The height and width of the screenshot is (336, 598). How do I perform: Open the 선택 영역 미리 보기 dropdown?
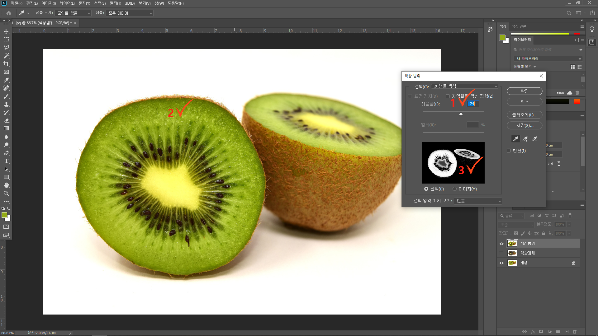tap(478, 201)
